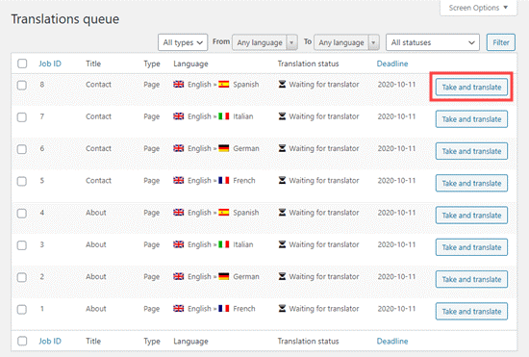
Task: Take and translate job 2 German About
Action: click(471, 279)
